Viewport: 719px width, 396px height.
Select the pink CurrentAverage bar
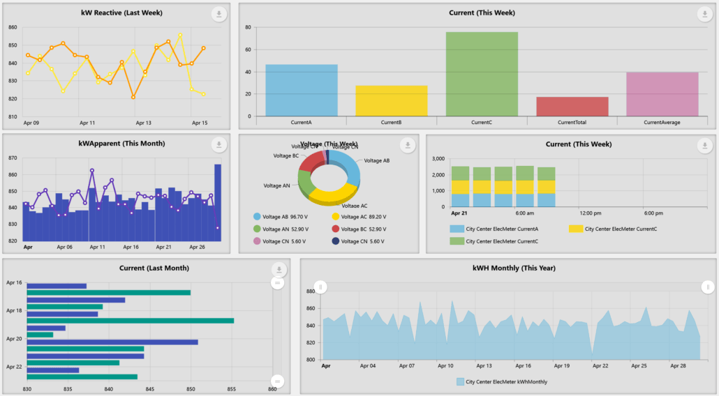coord(662,94)
